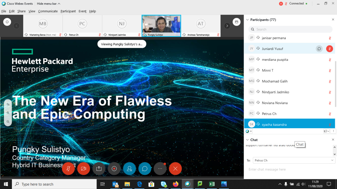Click the share content button in meeting controls
The height and width of the screenshot is (189, 337).
tap(99, 169)
